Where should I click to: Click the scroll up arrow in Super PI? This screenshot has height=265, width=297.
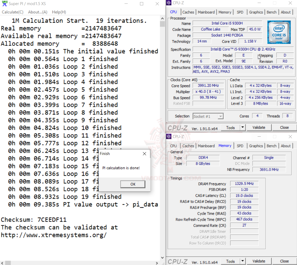[162, 18]
